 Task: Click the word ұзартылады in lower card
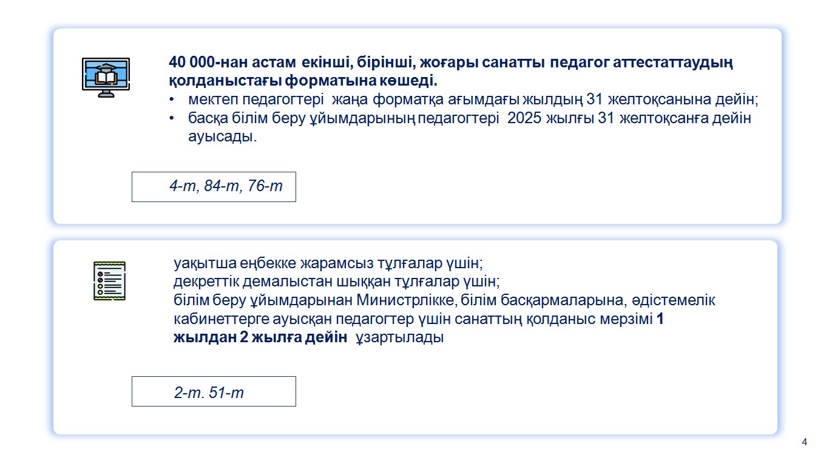[399, 338]
